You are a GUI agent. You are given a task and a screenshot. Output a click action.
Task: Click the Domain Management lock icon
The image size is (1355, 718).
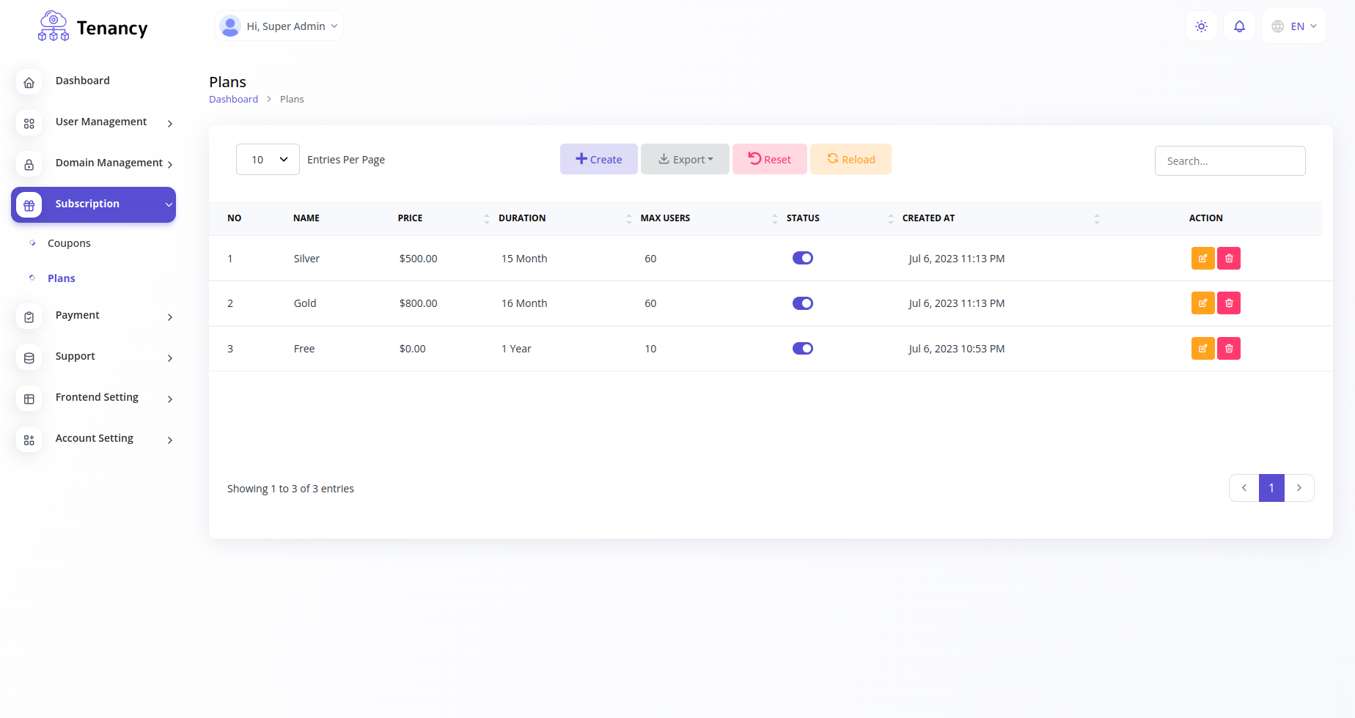pyautogui.click(x=29, y=165)
